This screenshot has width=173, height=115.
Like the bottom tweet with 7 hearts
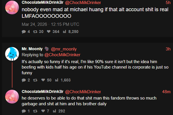click(x=43, y=111)
